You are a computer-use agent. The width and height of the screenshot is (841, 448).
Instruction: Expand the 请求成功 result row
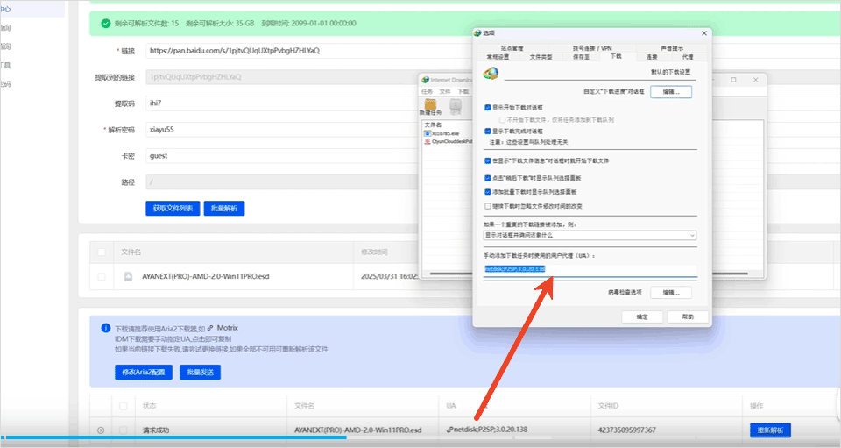click(x=100, y=430)
